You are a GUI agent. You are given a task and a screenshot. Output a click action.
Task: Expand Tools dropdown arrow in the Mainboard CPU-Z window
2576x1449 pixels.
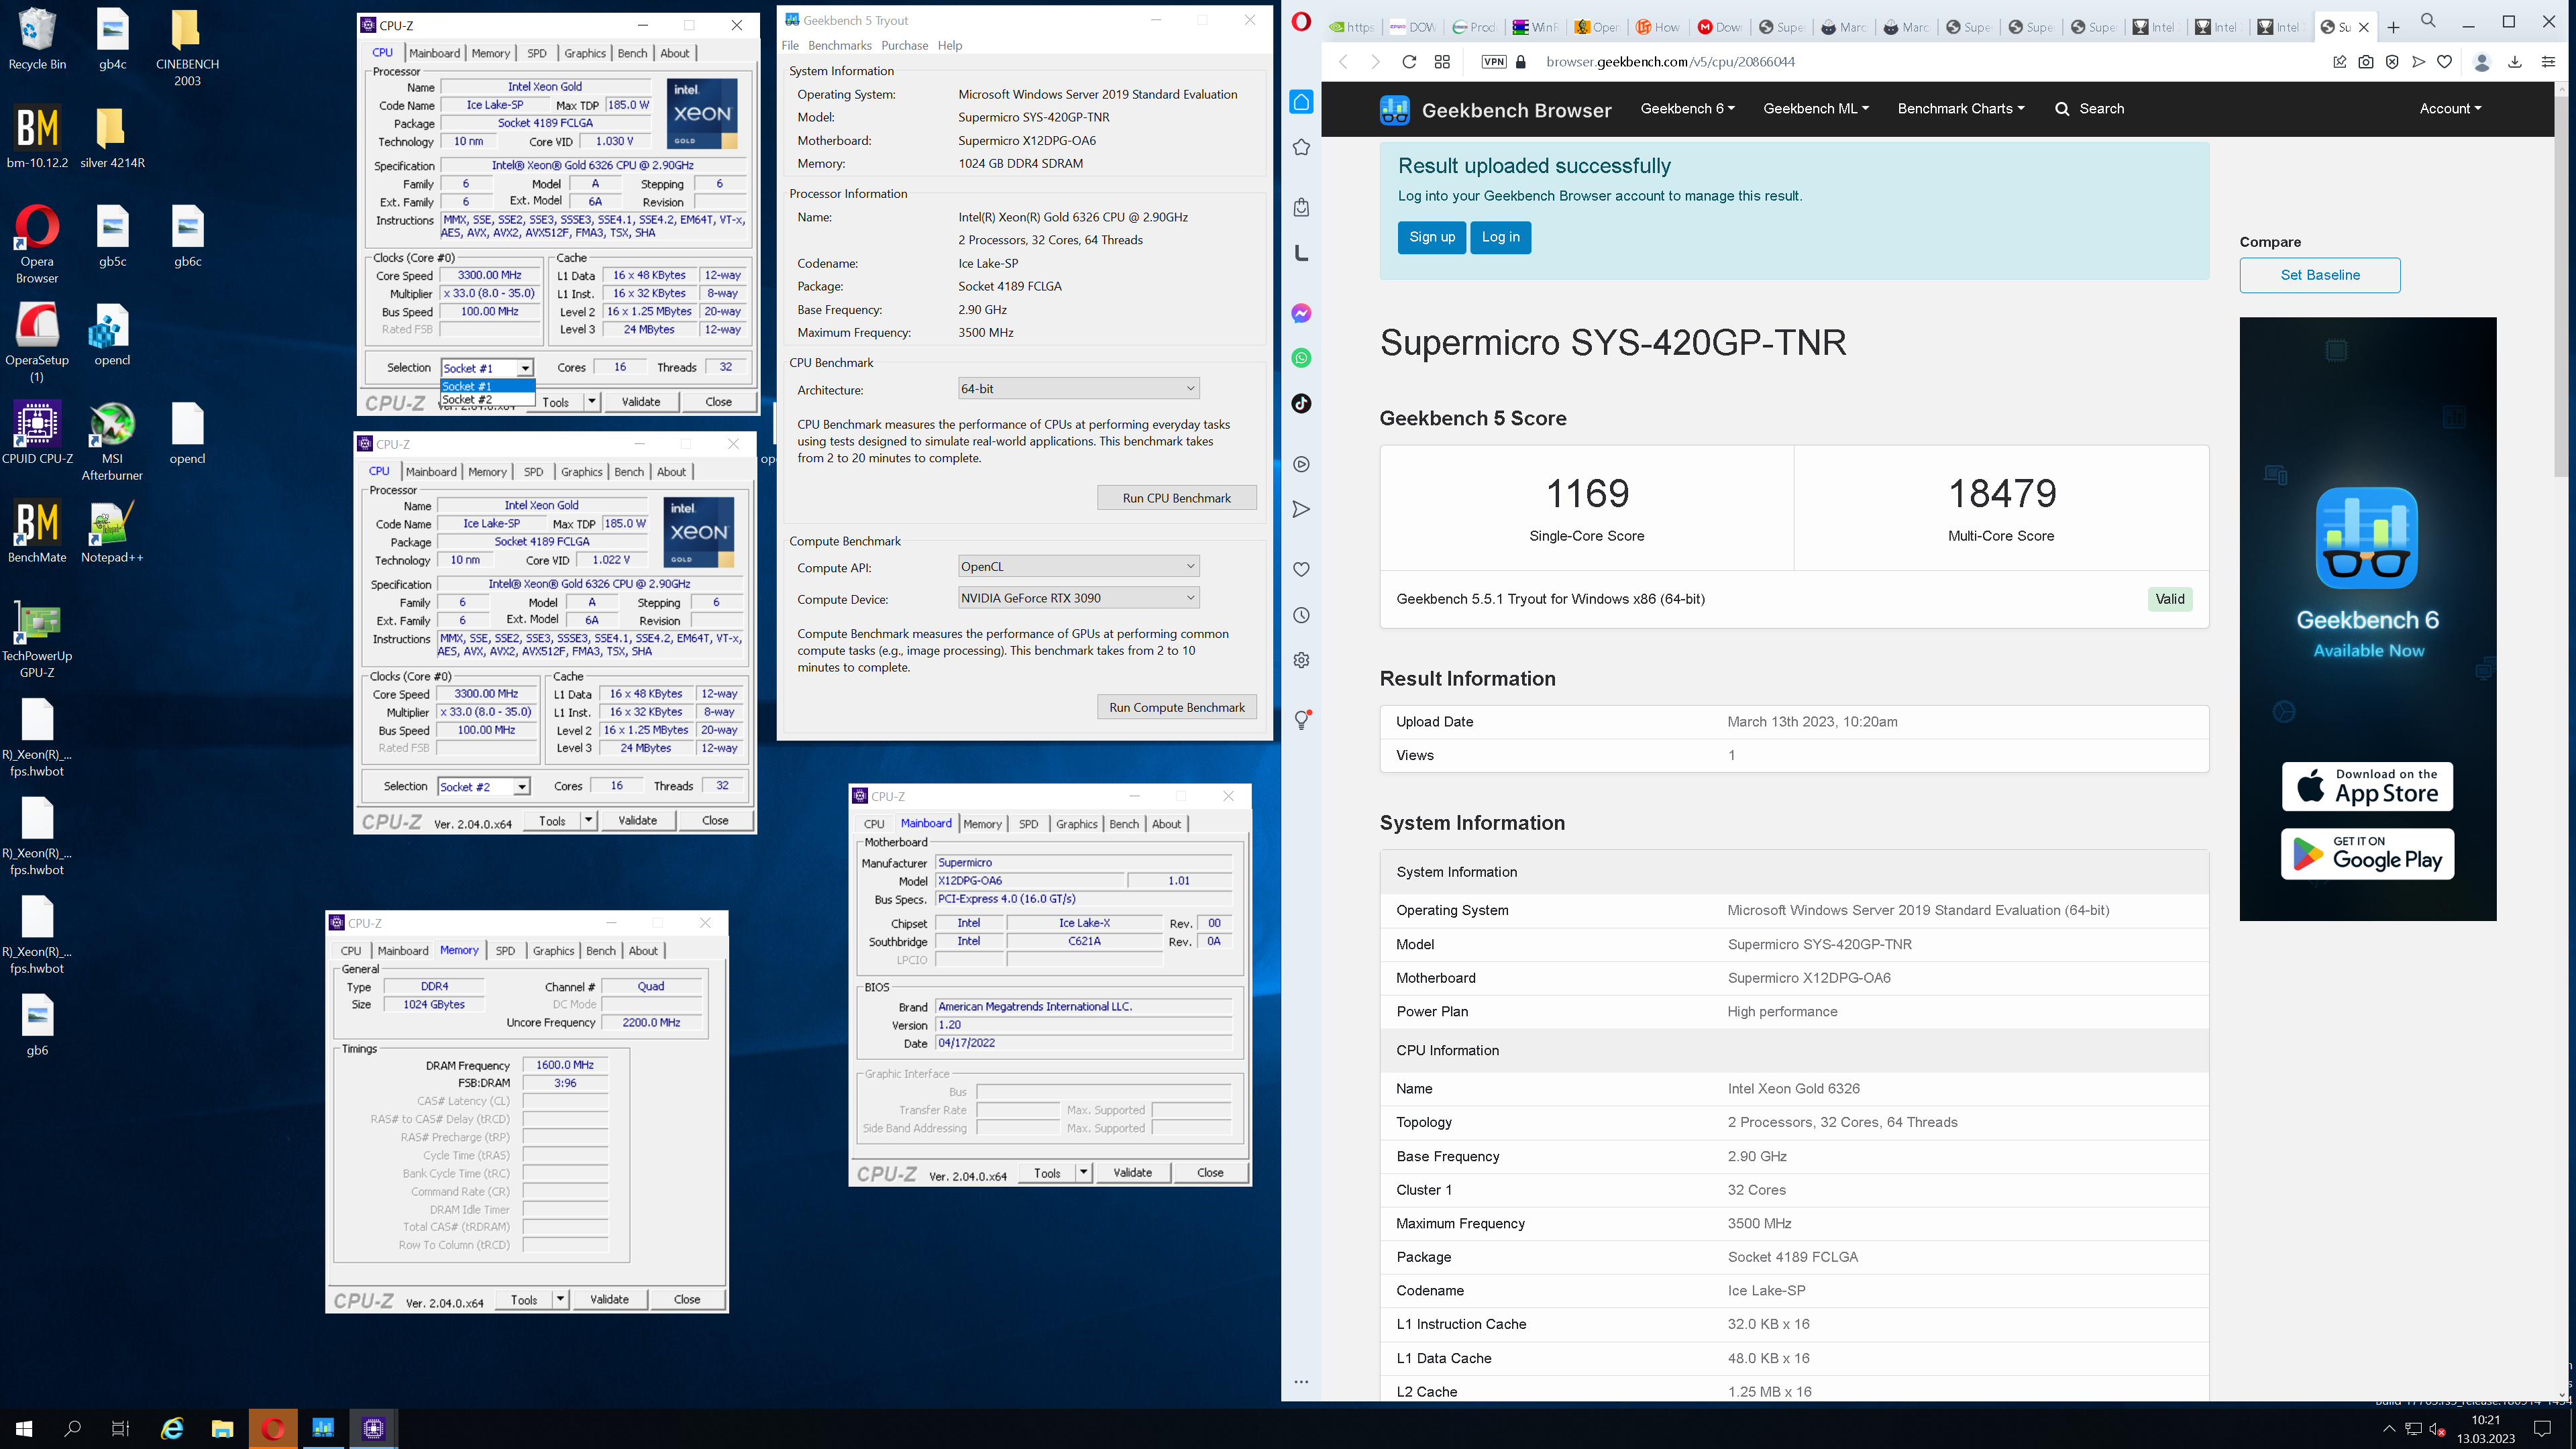(x=1083, y=1172)
